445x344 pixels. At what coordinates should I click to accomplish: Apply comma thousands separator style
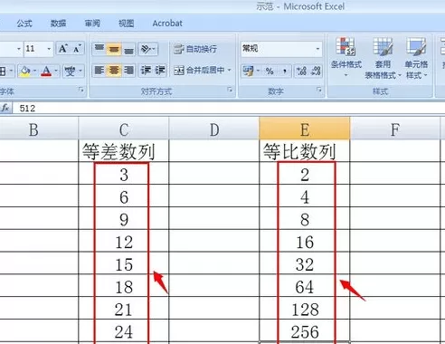284,72
